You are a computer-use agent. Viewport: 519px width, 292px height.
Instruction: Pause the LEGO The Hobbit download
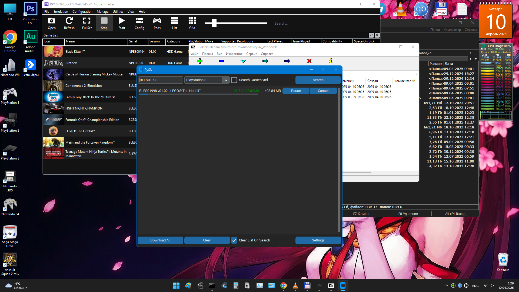point(296,91)
